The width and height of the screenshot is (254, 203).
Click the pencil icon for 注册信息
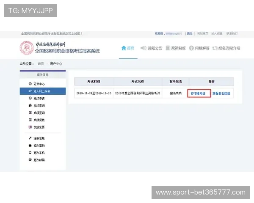pyautogui.click(x=30, y=138)
